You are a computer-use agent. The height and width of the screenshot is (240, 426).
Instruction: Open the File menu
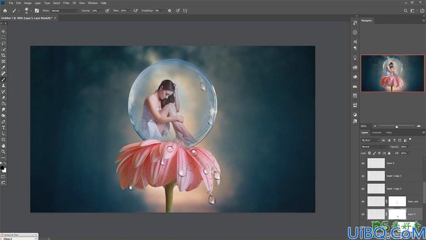(11, 3)
